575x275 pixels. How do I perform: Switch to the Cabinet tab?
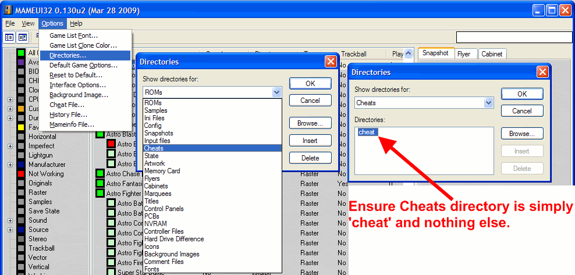[x=492, y=54]
